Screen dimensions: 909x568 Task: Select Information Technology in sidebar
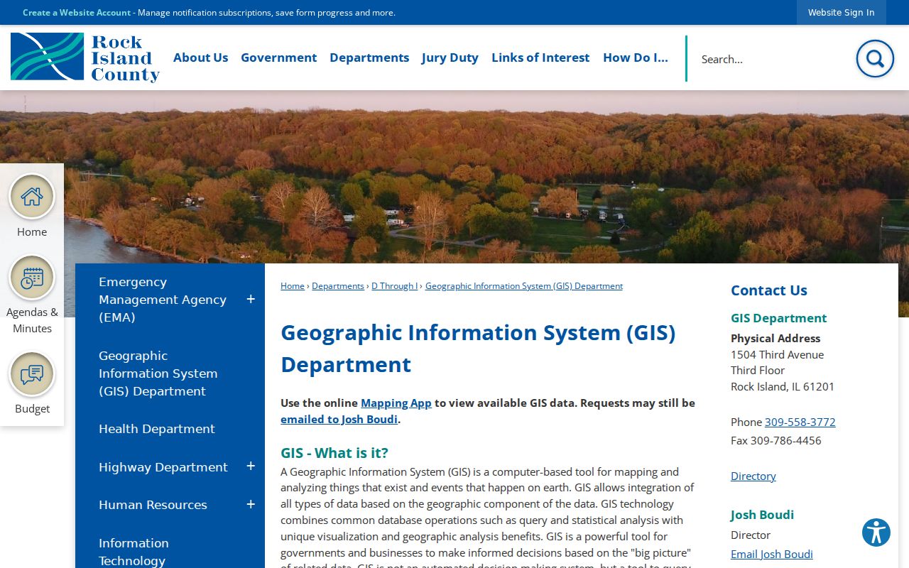(134, 552)
